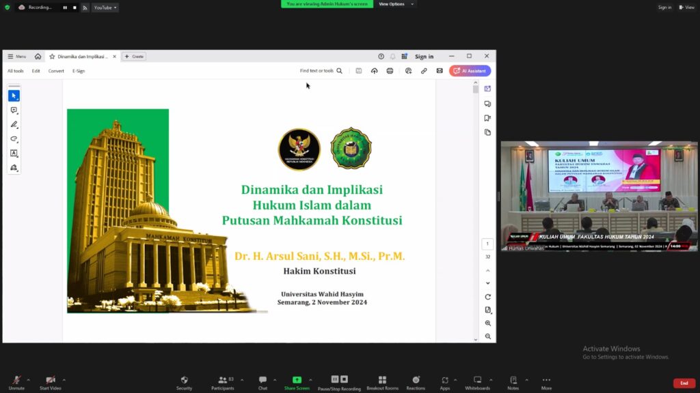Start Video in the Zoom toolbar

pyautogui.click(x=50, y=382)
